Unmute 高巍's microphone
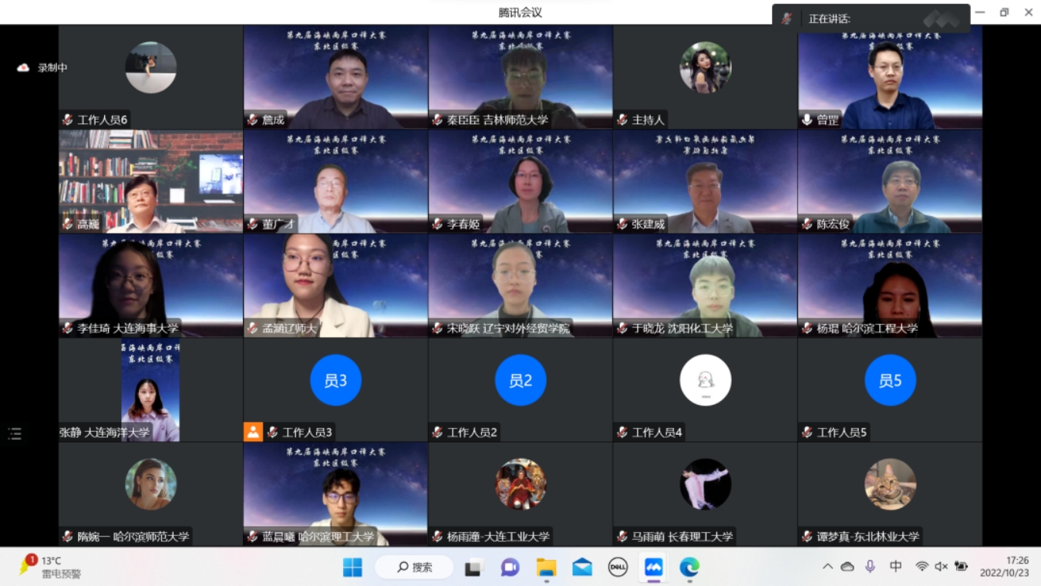The height and width of the screenshot is (586, 1041). [x=66, y=224]
